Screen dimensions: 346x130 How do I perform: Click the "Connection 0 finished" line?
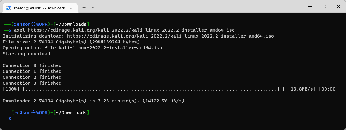tap(32, 65)
